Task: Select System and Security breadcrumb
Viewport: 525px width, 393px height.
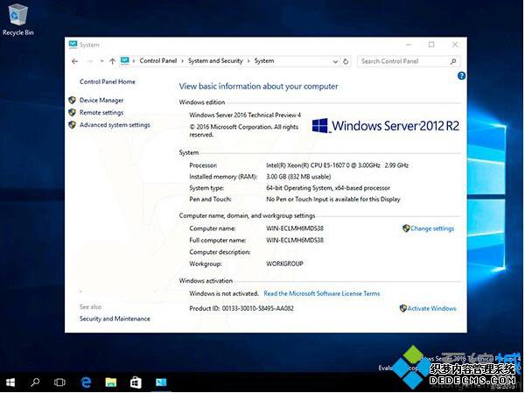Action: pyautogui.click(x=215, y=61)
